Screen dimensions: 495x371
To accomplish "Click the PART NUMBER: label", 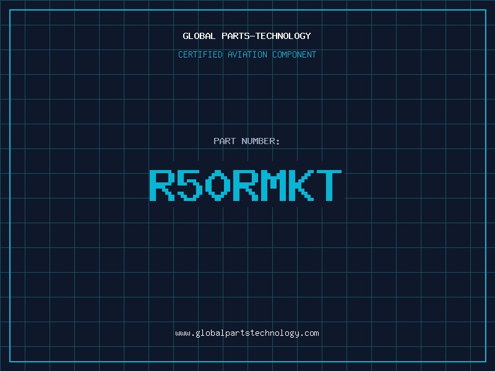I will pos(247,141).
